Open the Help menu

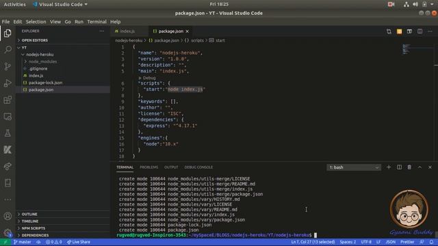point(115,21)
